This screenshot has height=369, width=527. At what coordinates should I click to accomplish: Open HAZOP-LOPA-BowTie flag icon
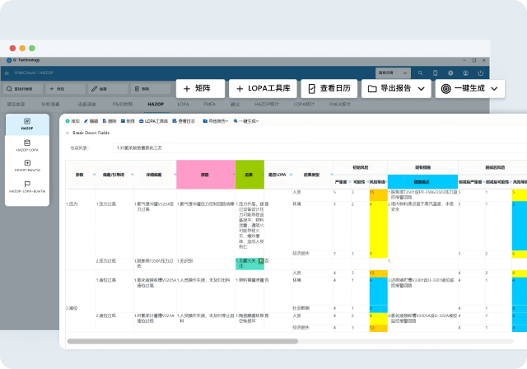(27, 186)
